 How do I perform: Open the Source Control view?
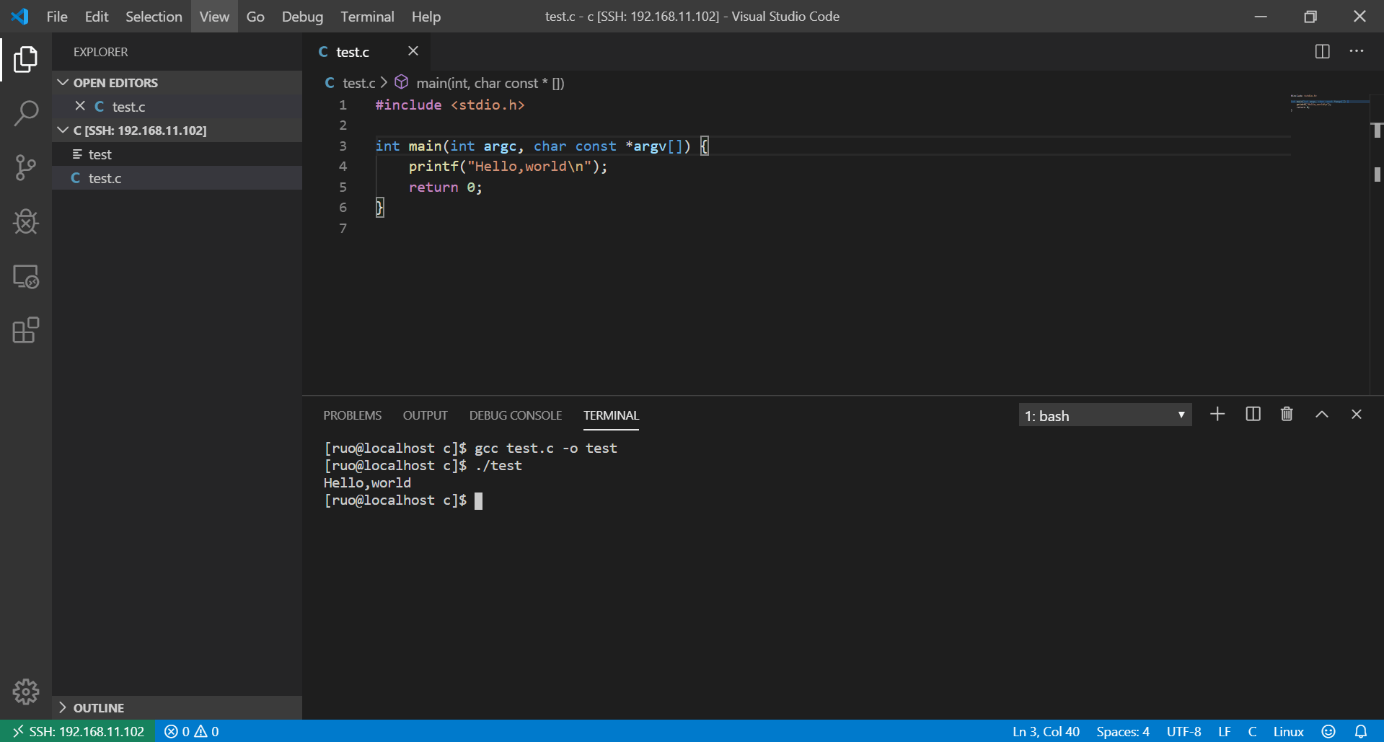26,167
